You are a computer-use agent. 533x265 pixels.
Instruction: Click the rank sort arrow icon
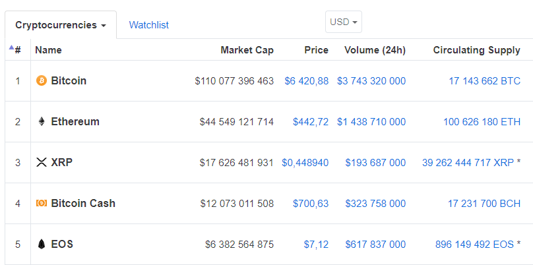click(11, 48)
